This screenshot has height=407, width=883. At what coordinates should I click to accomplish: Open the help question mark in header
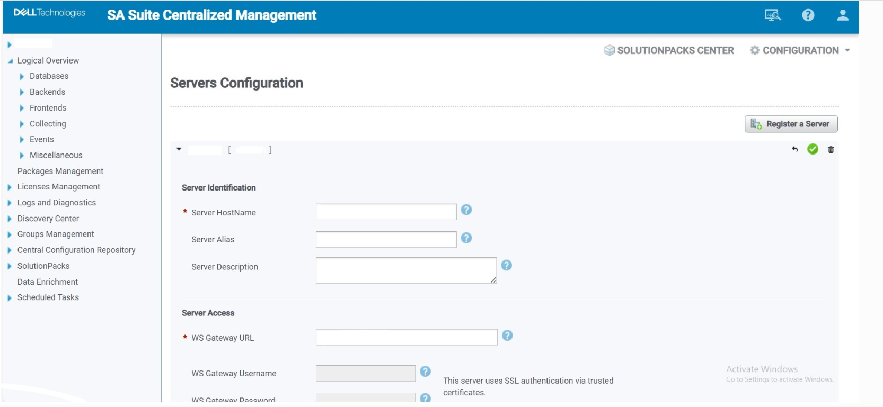pos(808,15)
